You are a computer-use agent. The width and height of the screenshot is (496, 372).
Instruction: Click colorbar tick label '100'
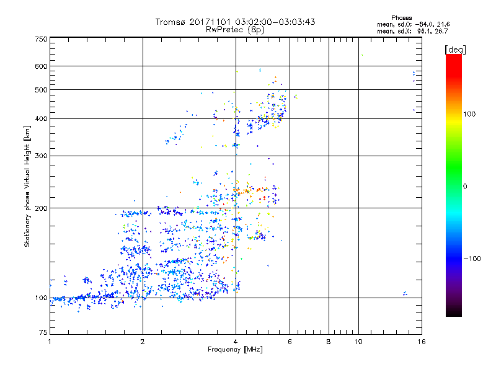469,114
